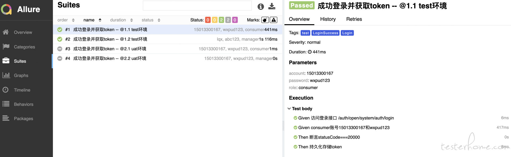
Task: Sort suites by order column
Action: point(66,20)
